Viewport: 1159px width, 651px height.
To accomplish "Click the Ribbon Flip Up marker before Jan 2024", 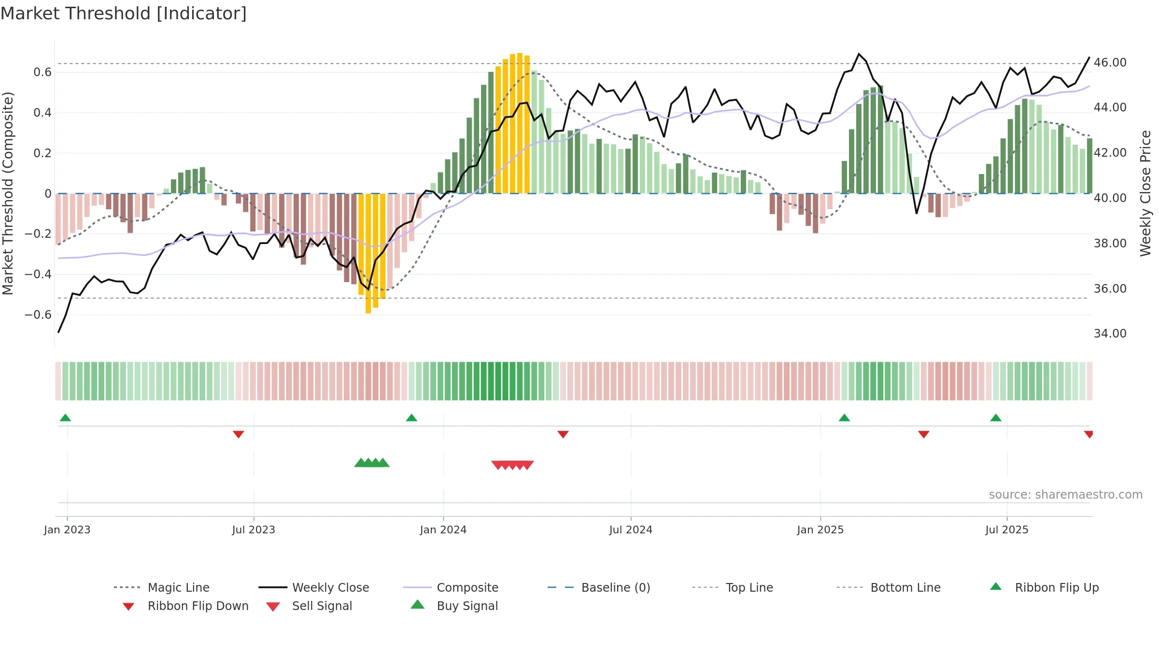I will [411, 418].
